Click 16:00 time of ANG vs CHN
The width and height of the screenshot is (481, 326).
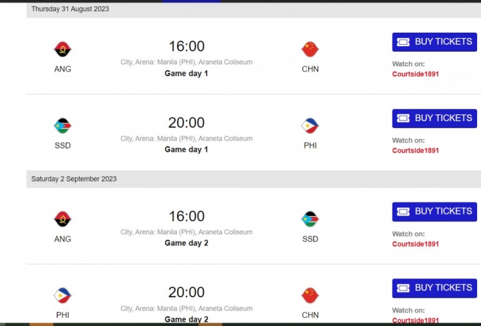click(187, 46)
